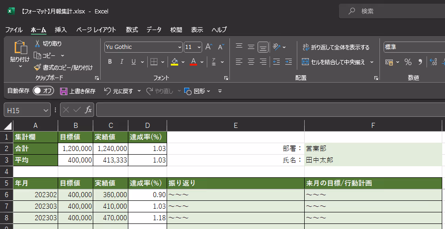The height and width of the screenshot is (229, 445).
Task: Switch to View (表示) tab
Action: tap(197, 30)
